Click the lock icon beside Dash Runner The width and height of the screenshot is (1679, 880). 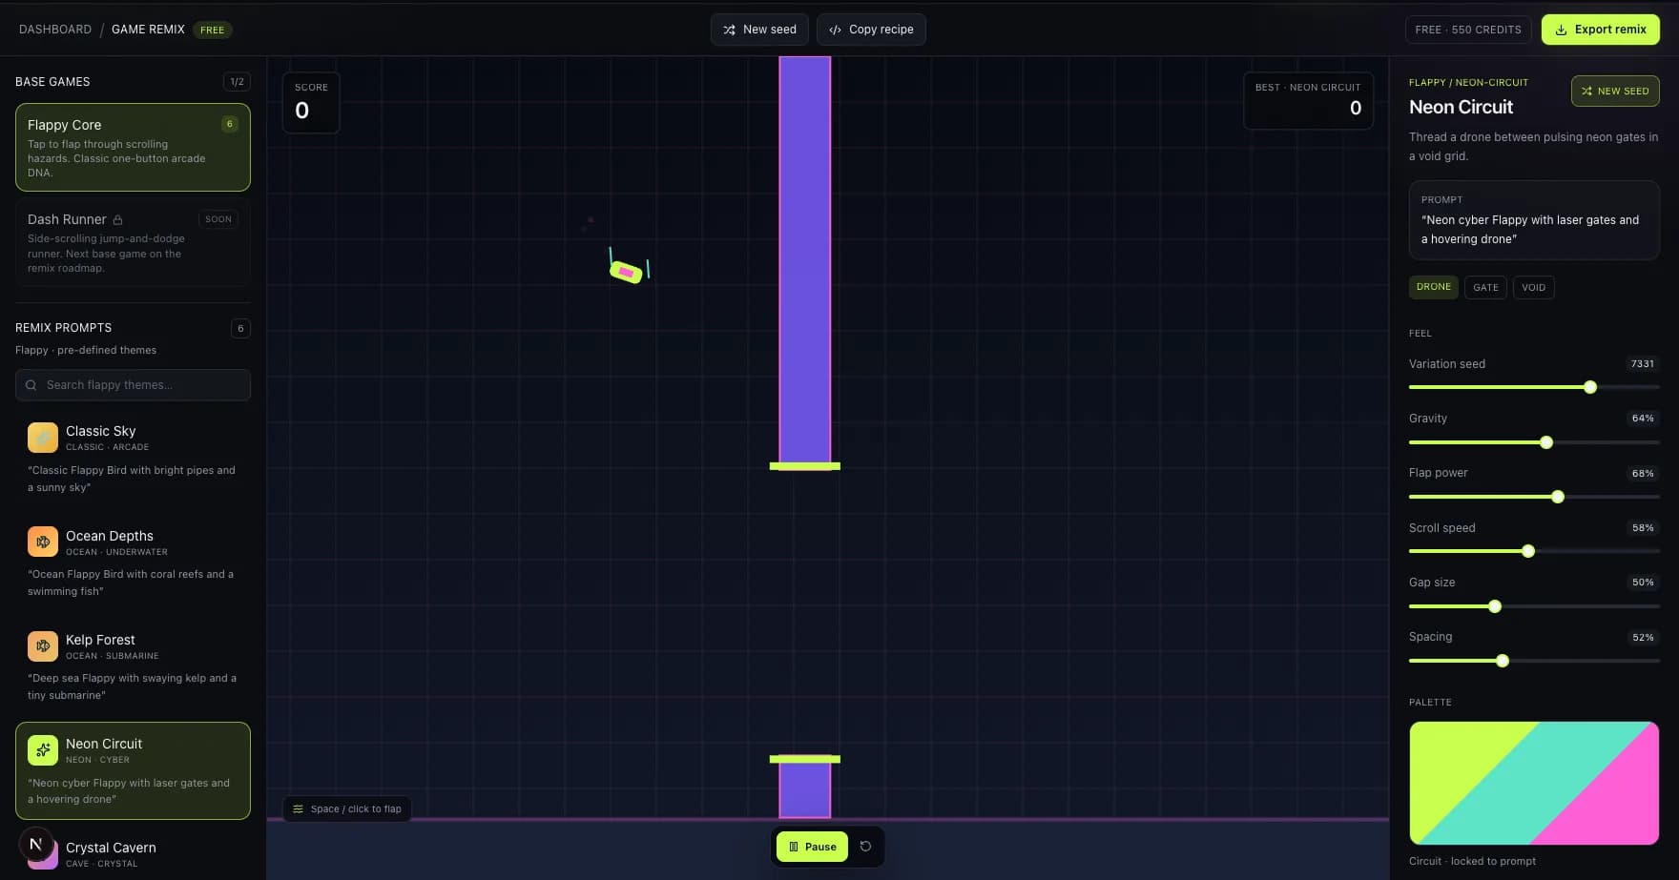[117, 219]
